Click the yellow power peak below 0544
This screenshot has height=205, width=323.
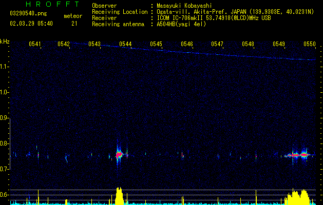tap(119, 196)
